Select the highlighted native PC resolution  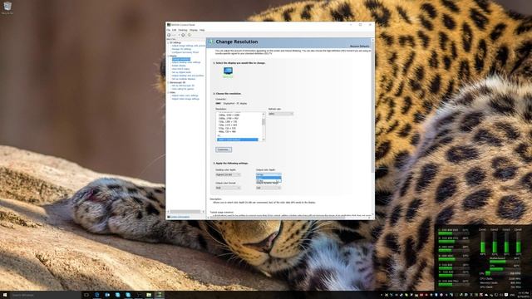(x=238, y=140)
